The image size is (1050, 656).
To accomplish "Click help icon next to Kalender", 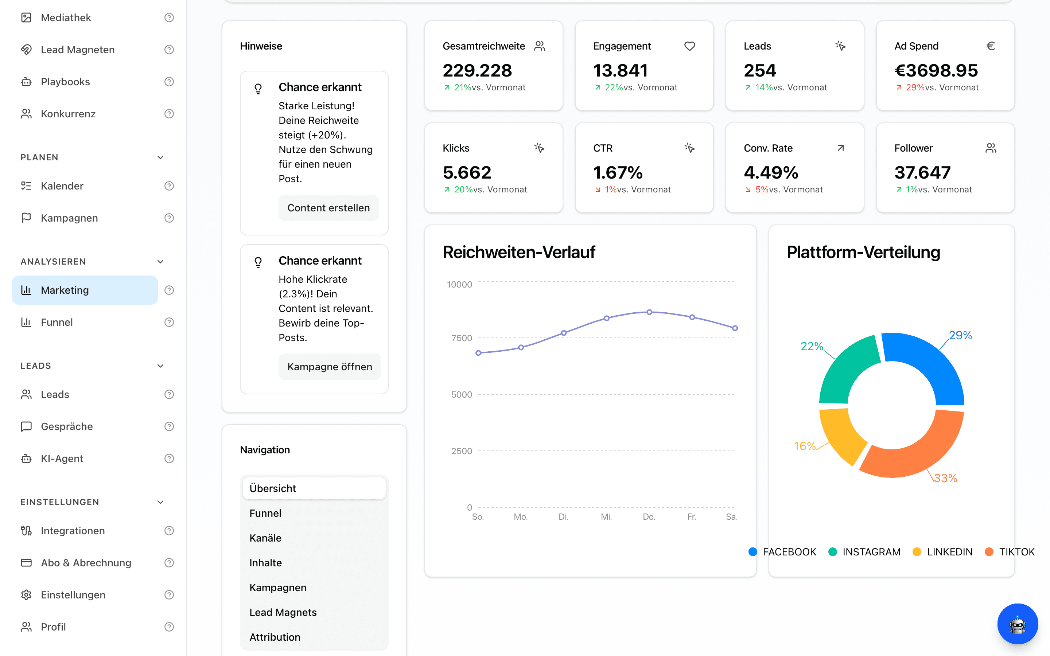I will coord(169,186).
